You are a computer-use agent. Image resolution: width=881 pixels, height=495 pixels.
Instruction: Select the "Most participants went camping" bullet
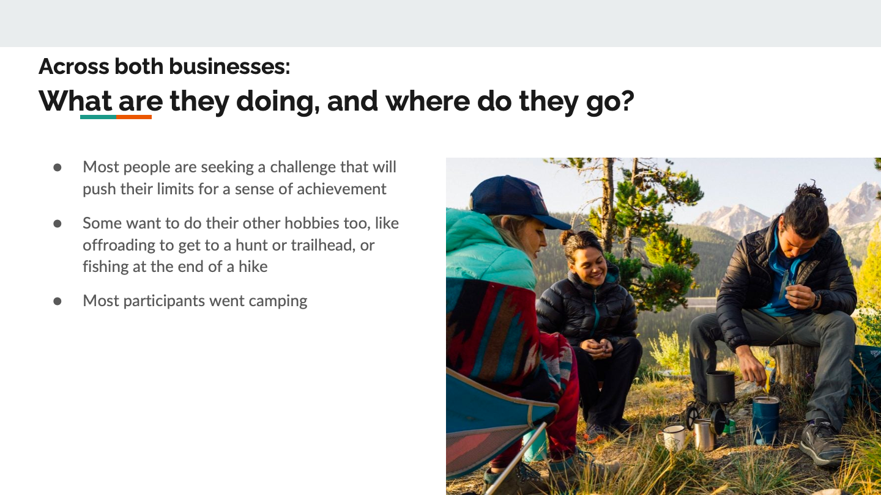tap(195, 301)
